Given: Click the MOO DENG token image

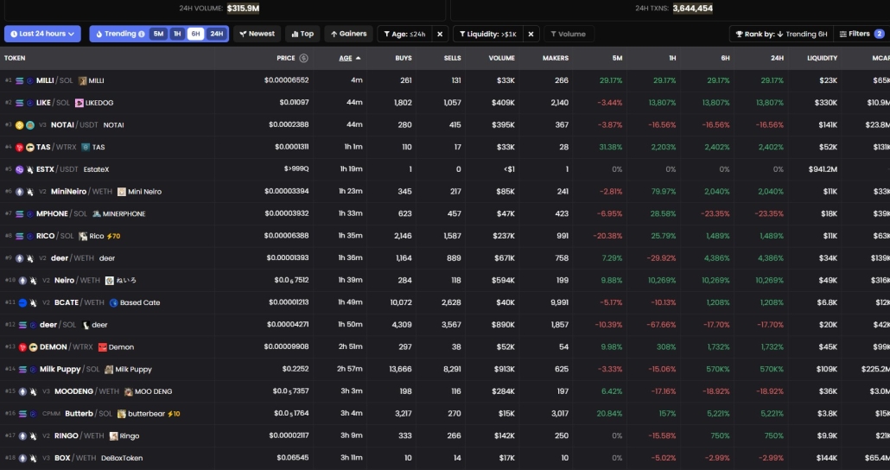Looking at the screenshot, I should click(x=128, y=391).
